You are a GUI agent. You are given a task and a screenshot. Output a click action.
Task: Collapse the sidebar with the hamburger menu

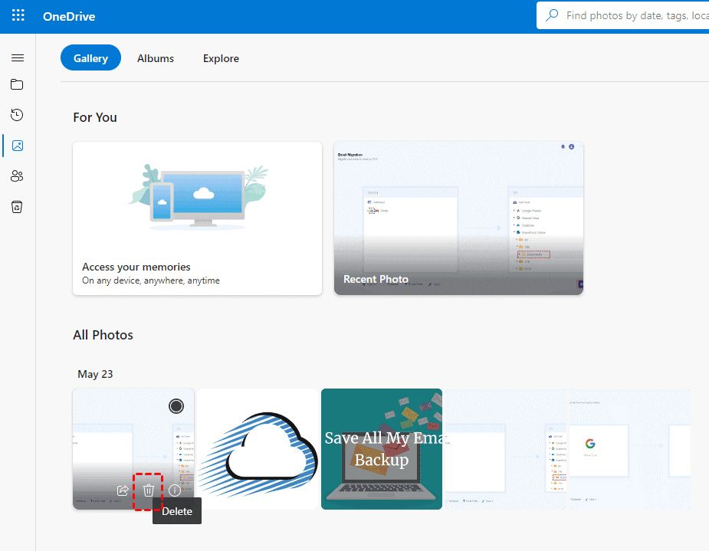tap(18, 57)
